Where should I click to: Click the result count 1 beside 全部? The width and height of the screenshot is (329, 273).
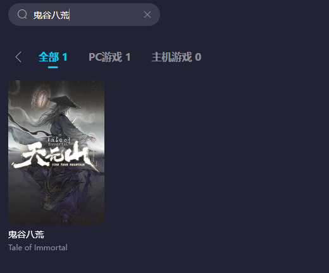[65, 57]
